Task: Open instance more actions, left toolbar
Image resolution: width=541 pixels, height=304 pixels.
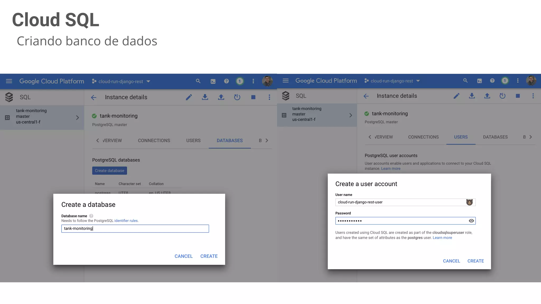Action: [x=269, y=97]
